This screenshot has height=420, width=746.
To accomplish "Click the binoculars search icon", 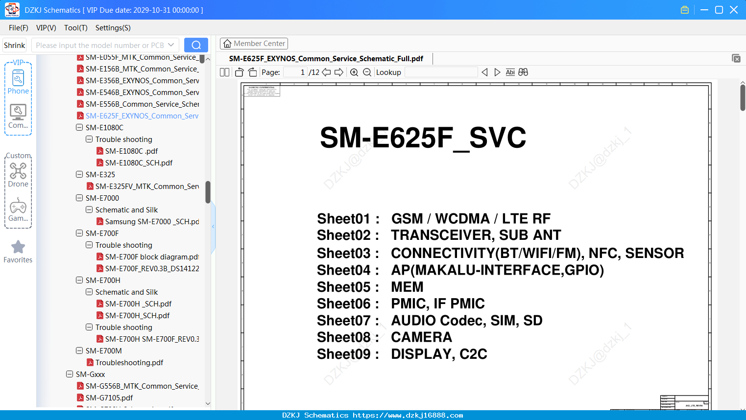I will 523,72.
